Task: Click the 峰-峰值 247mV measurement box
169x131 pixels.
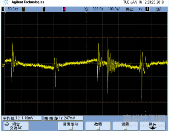Action: pyautogui.click(x=63, y=118)
